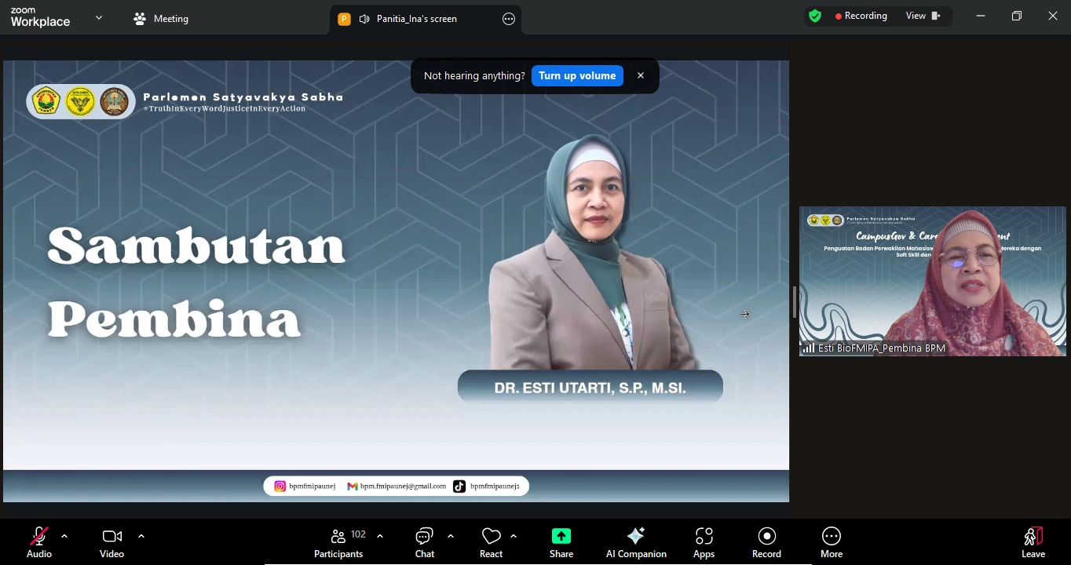Expand the Participants options chevron
This screenshot has height=565, width=1071.
click(x=380, y=536)
